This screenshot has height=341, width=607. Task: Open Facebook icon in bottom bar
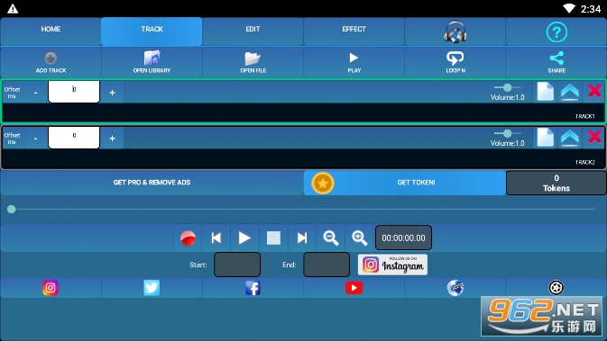tap(253, 288)
